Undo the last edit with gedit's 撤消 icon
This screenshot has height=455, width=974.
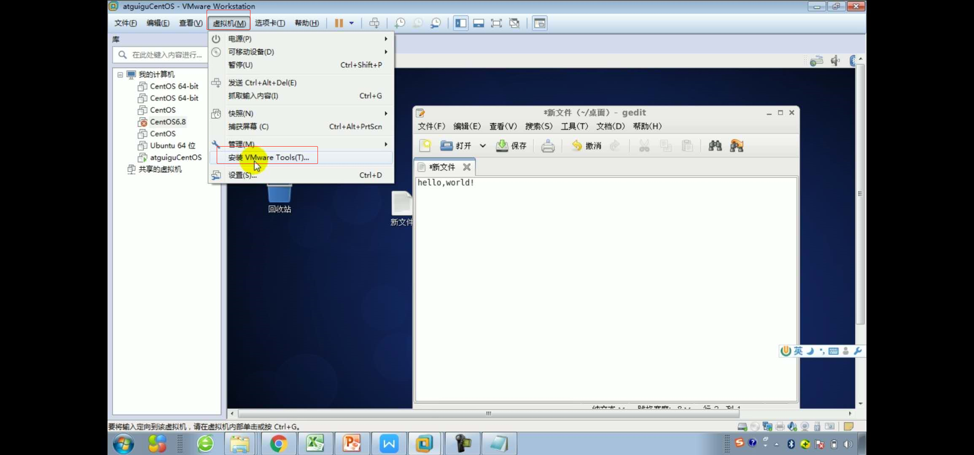585,145
